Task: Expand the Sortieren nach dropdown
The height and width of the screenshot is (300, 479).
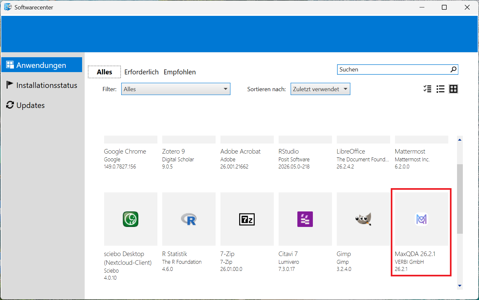Action: 320,89
